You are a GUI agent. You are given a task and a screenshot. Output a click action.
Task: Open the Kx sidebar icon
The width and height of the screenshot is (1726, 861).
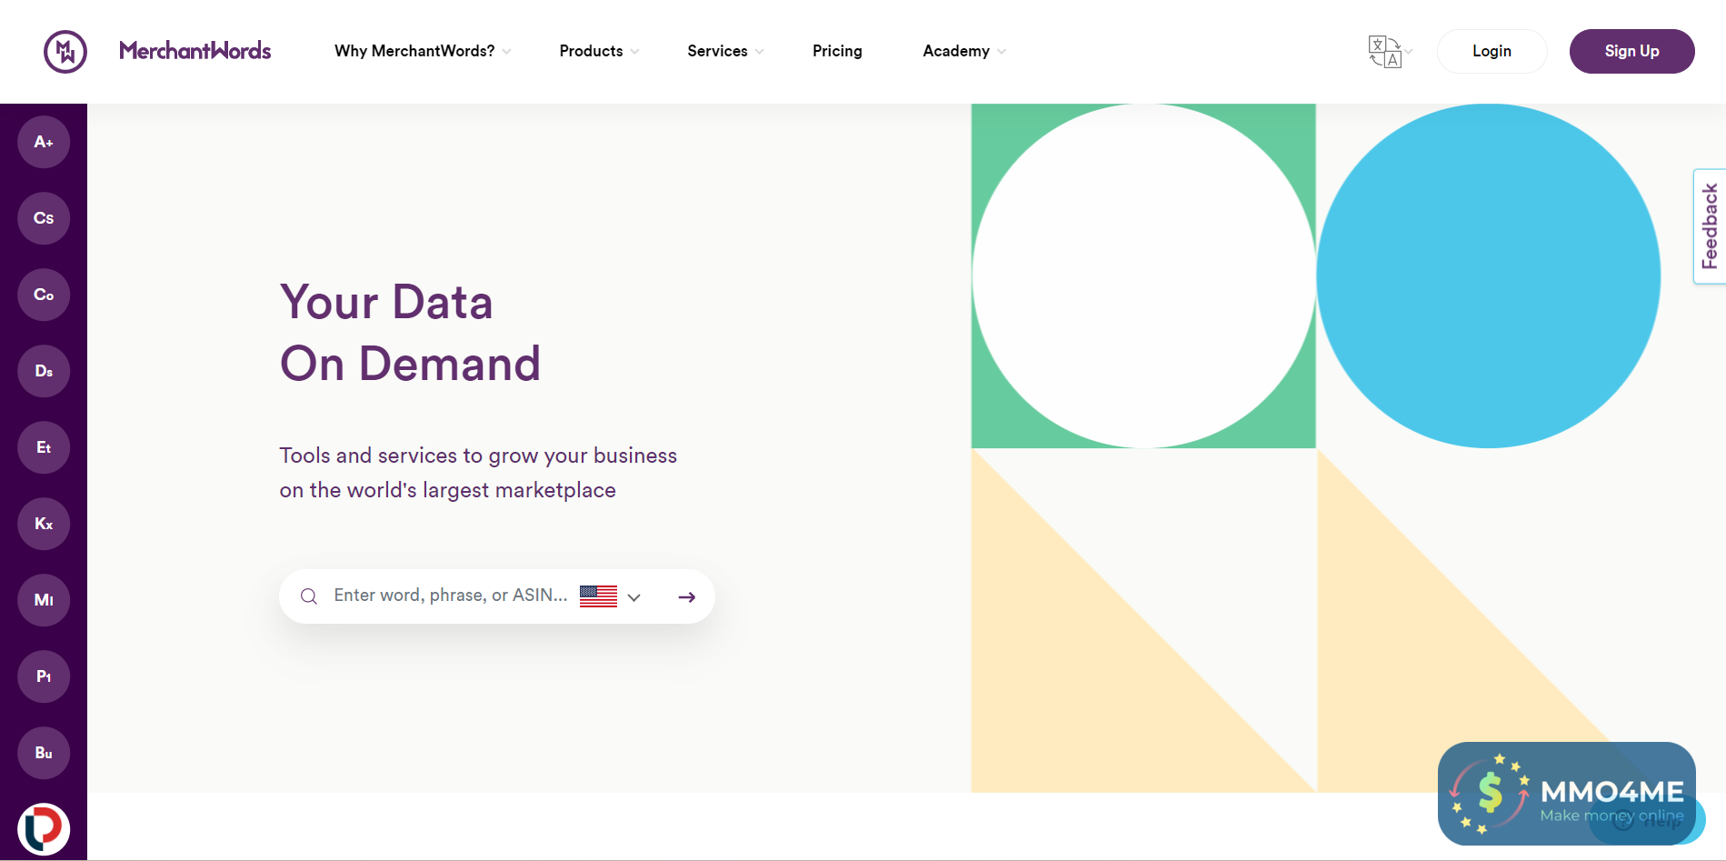tap(44, 524)
